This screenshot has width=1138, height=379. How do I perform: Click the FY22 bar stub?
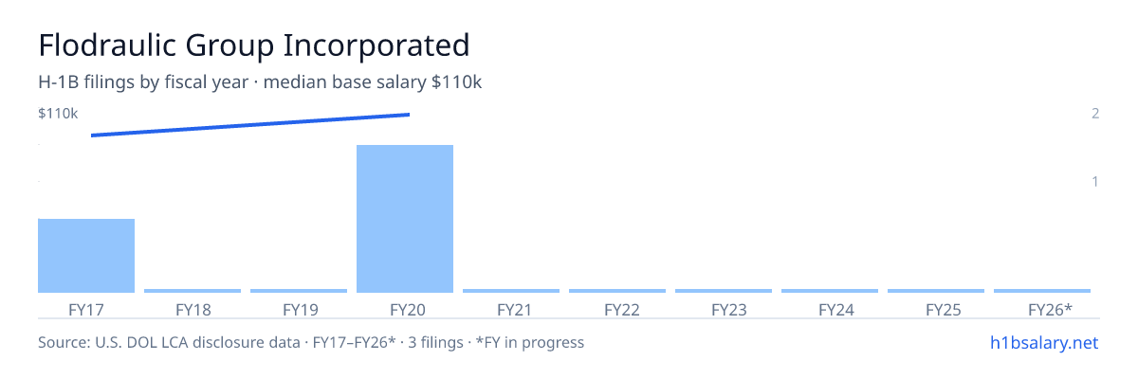(617, 290)
